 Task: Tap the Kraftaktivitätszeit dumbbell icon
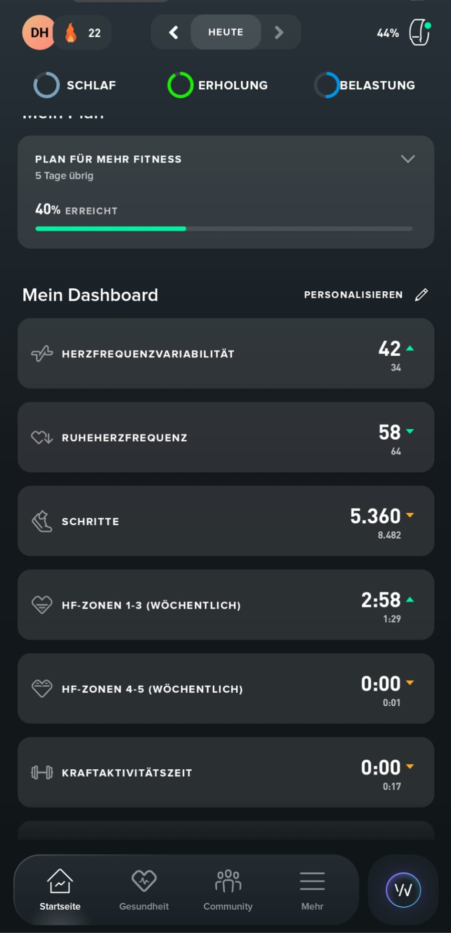42,772
